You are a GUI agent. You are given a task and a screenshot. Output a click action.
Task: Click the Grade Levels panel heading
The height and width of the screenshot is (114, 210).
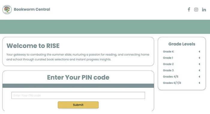click(x=182, y=44)
